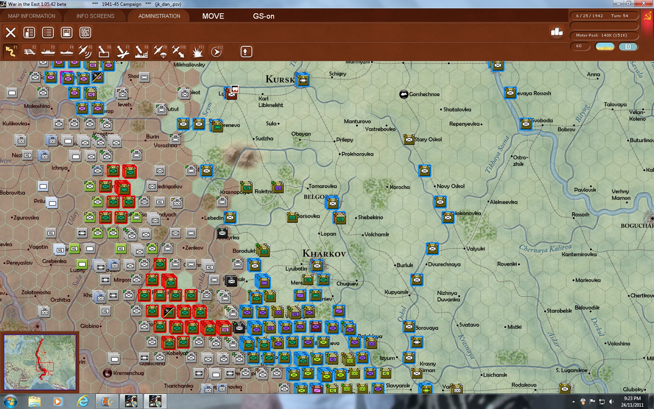Click the Valyuki town label
This screenshot has width=654, height=409.
[475, 249]
